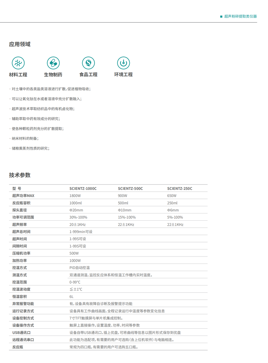Screen dimensions: 268x363
Task: Click the bullet 辅助萃取中药有效成分的研究
Action: point(35,119)
